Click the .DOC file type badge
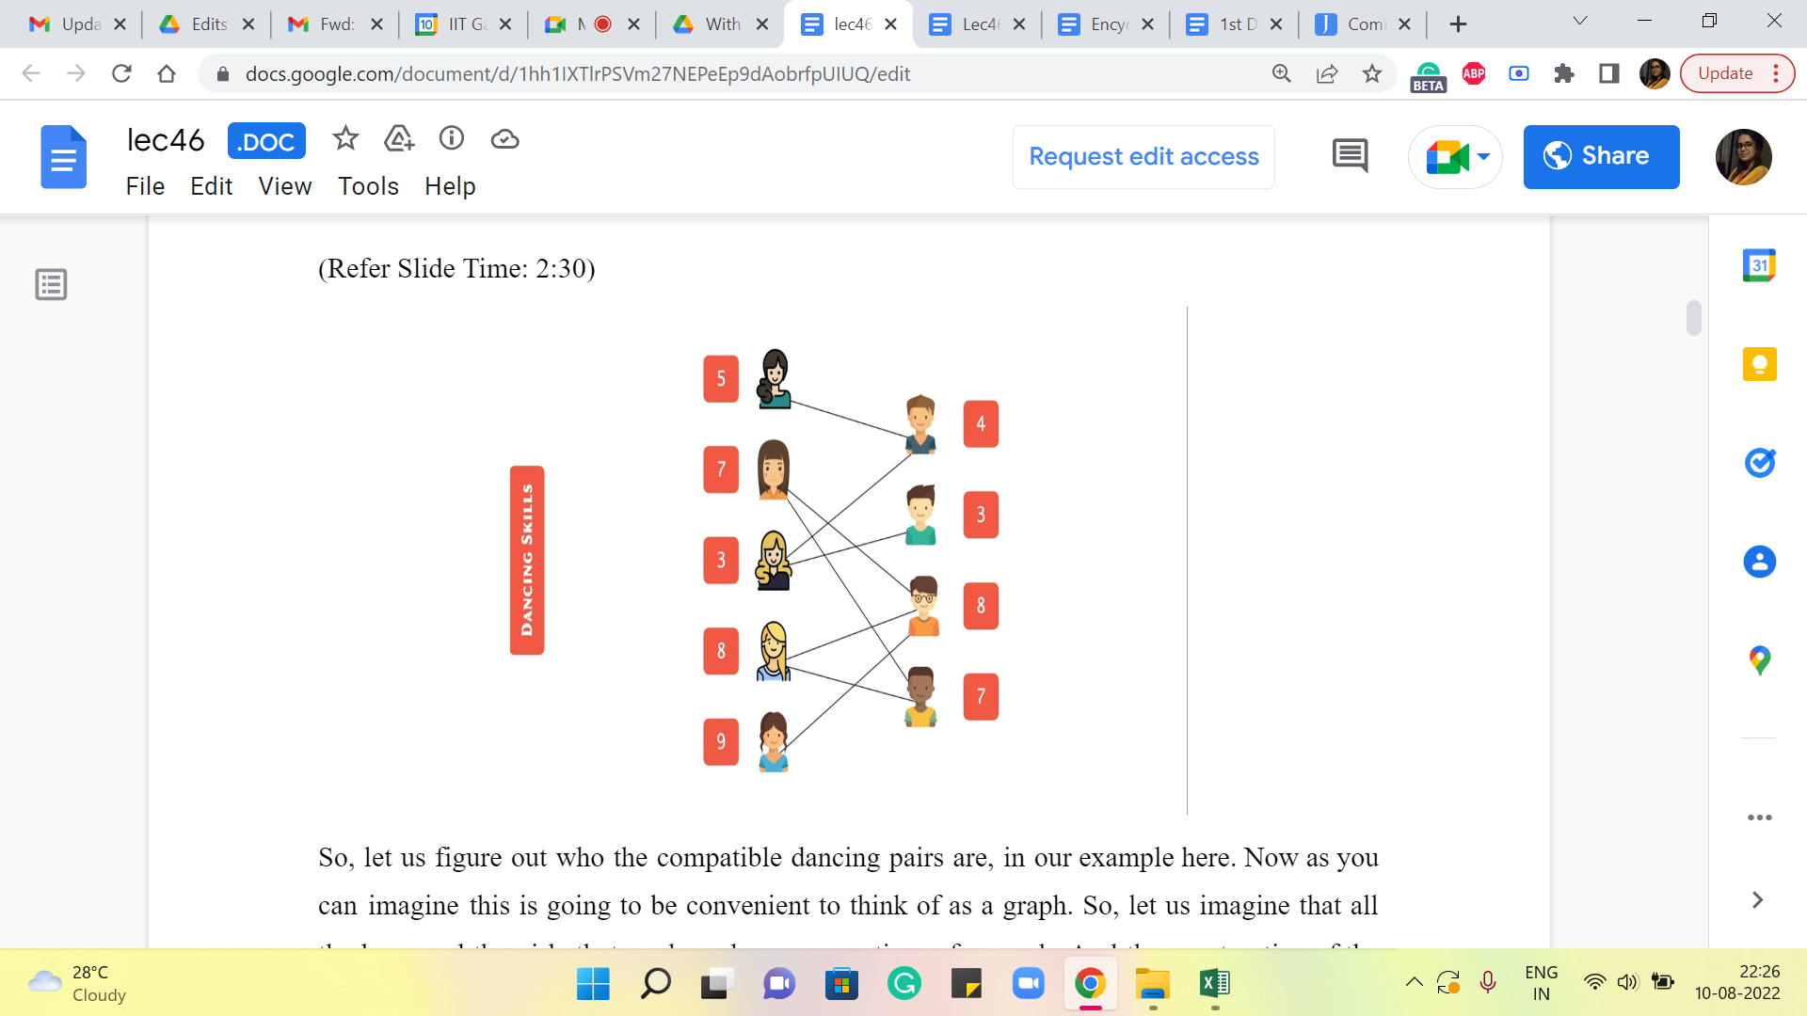This screenshot has width=1807, height=1016. click(266, 141)
